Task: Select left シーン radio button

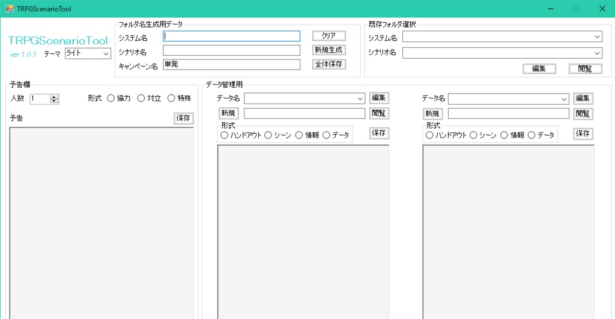Action: coord(277,135)
